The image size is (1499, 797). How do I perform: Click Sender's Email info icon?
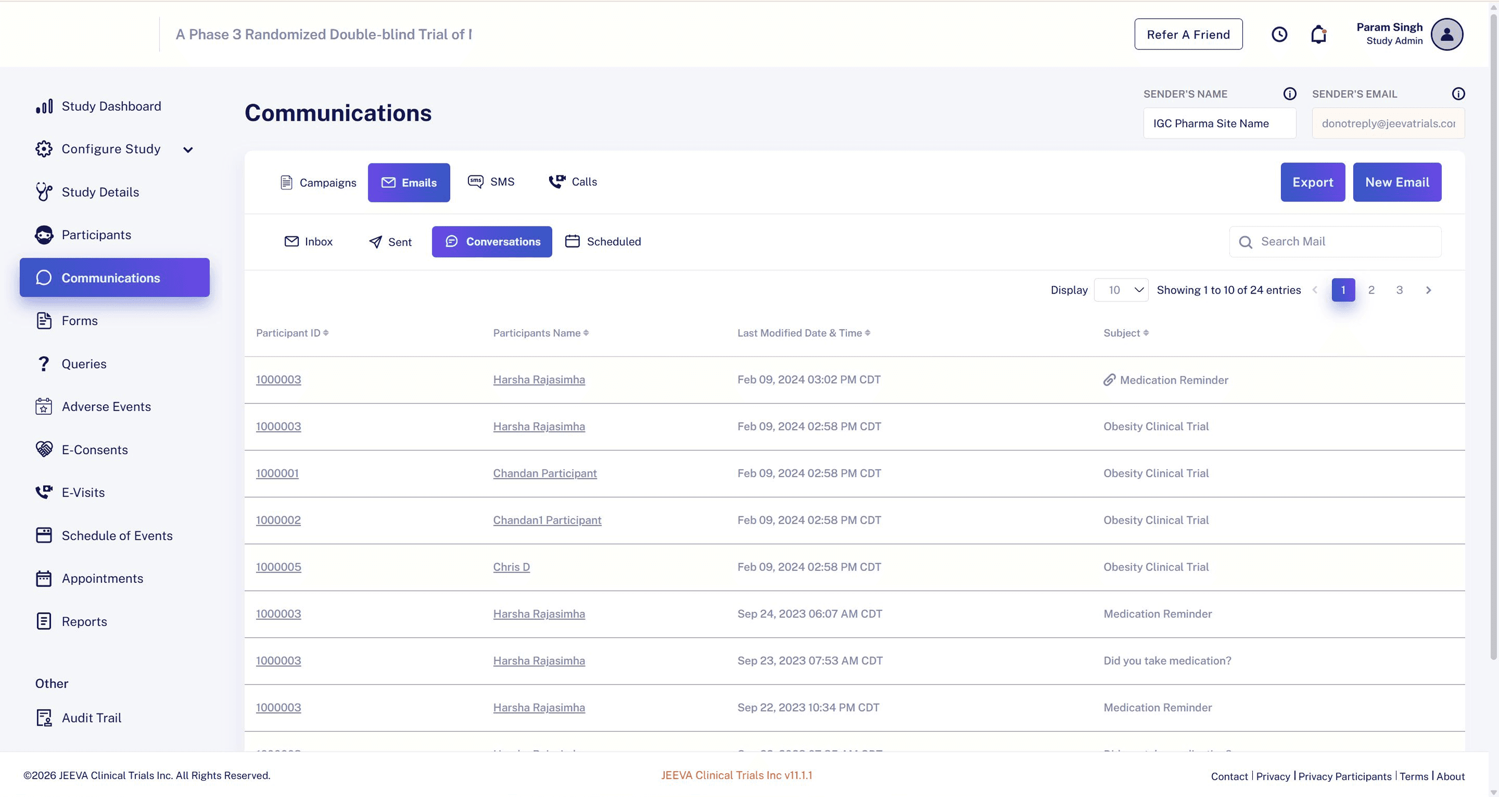coord(1458,94)
